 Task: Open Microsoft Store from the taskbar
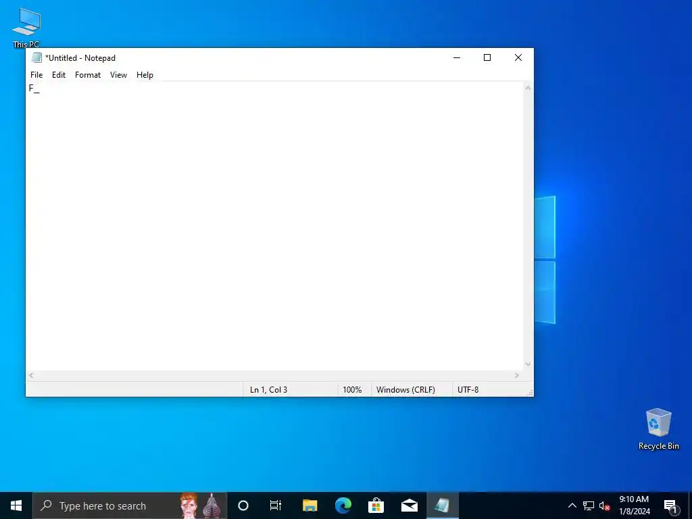tap(376, 505)
